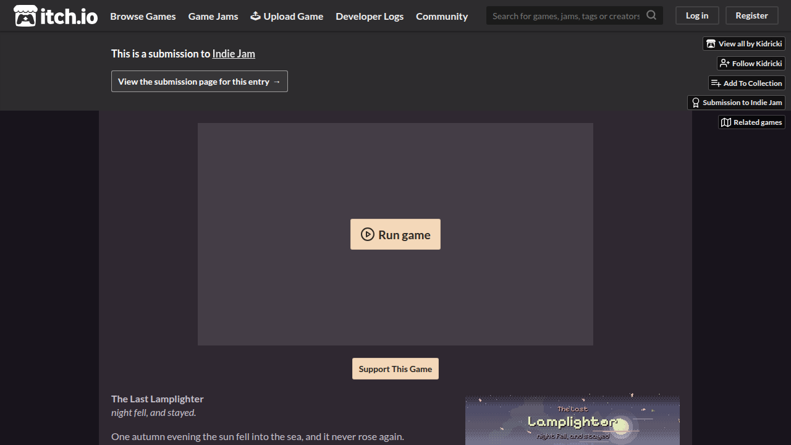Image resolution: width=791 pixels, height=445 pixels.
Task: Click the Log in button
Action: pos(697,15)
